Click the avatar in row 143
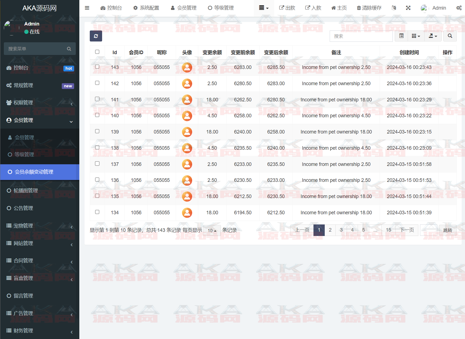 point(187,67)
